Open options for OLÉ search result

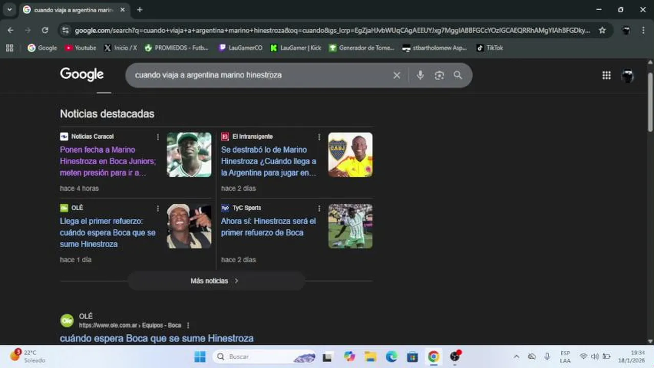pyautogui.click(x=188, y=326)
